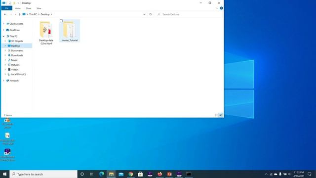Show hidden system tray icons
316x178 pixels.
[266, 174]
